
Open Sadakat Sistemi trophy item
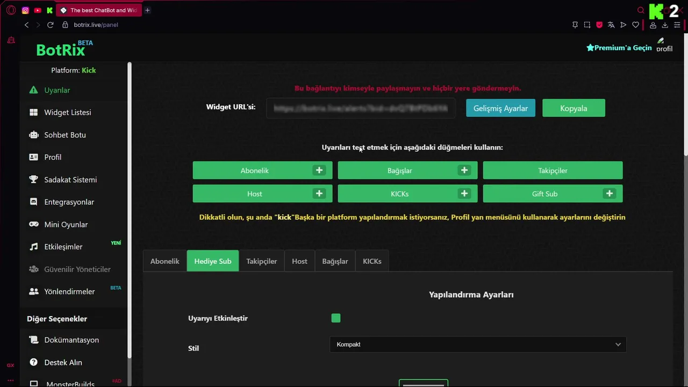click(x=63, y=180)
